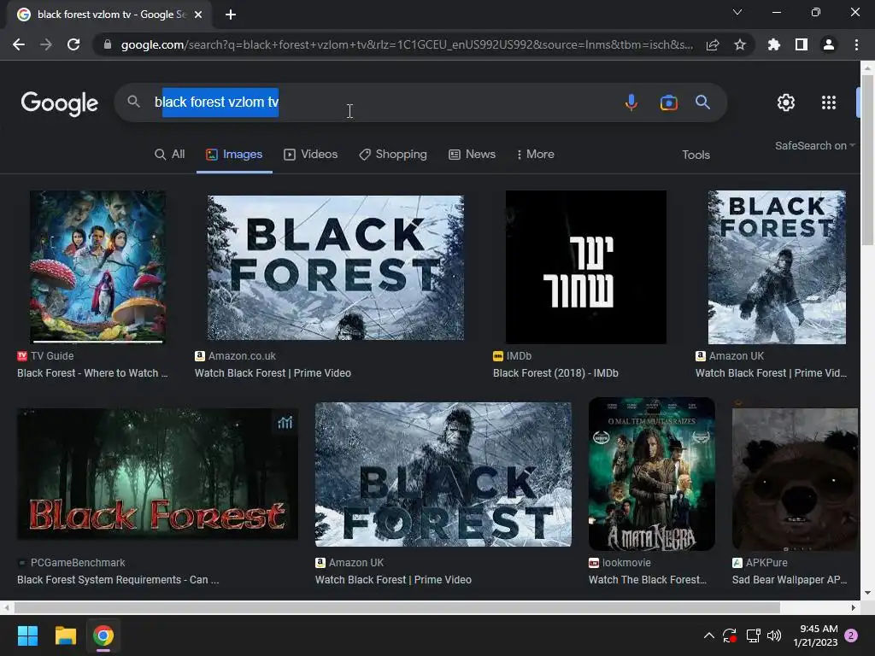Open a new tab with the plus button

pyautogui.click(x=231, y=15)
